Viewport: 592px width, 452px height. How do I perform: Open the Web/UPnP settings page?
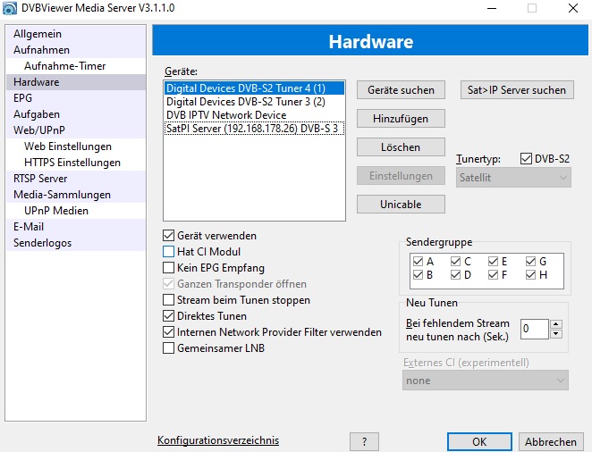tap(76, 130)
